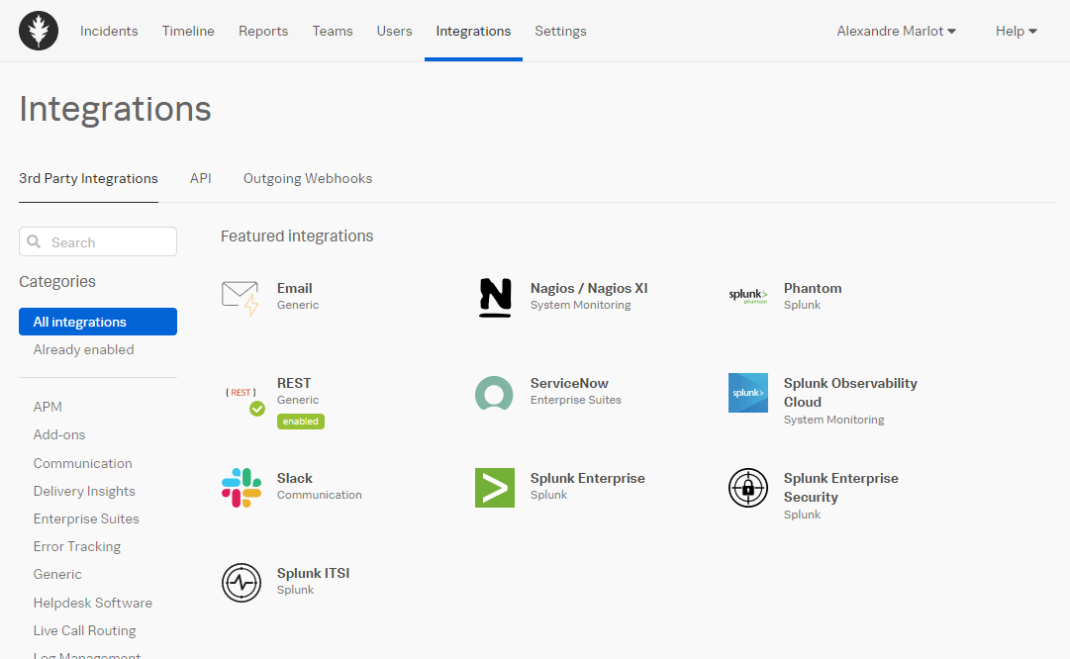Click the Splunk ITSI pulse icon
The image size is (1070, 659).
click(x=242, y=583)
